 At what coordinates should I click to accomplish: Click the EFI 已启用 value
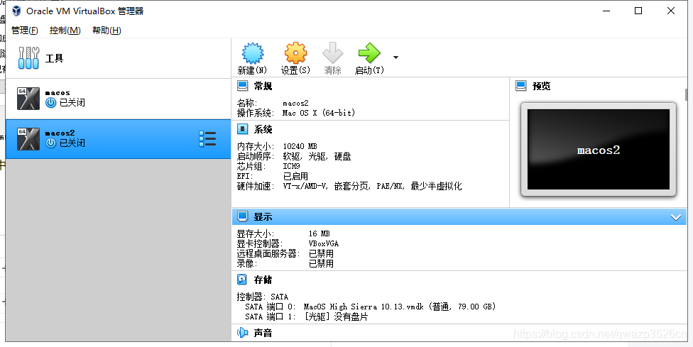point(295,176)
